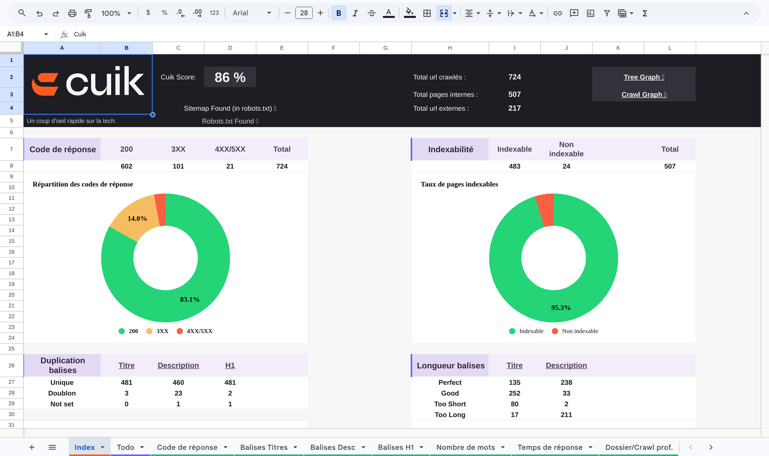Click the merge cells icon
Viewport: 769px width, 456px height.
[x=444, y=13]
